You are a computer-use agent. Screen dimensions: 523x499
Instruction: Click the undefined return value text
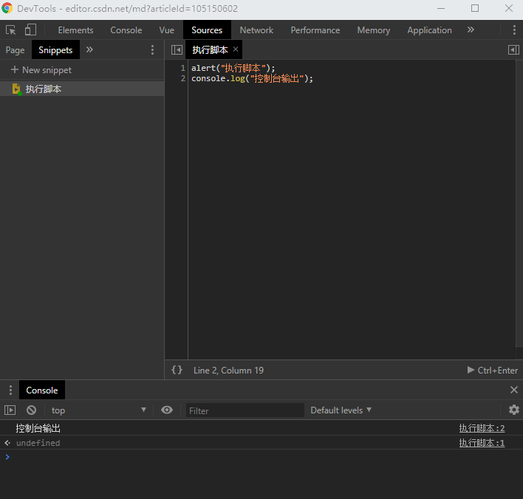[38, 443]
